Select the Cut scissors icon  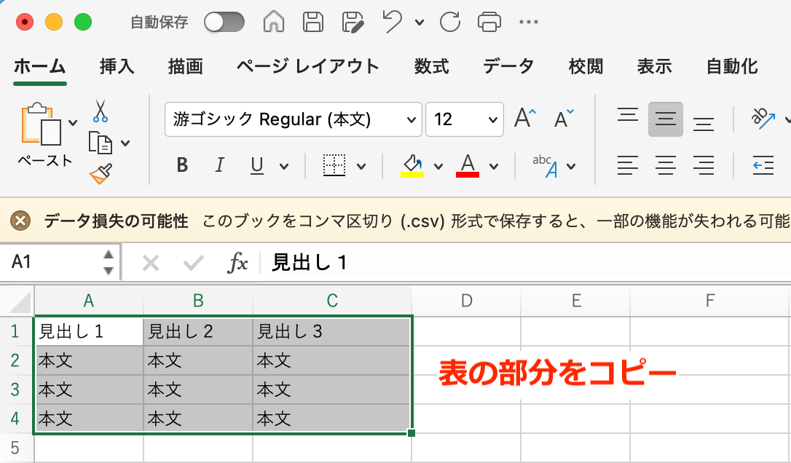(101, 110)
